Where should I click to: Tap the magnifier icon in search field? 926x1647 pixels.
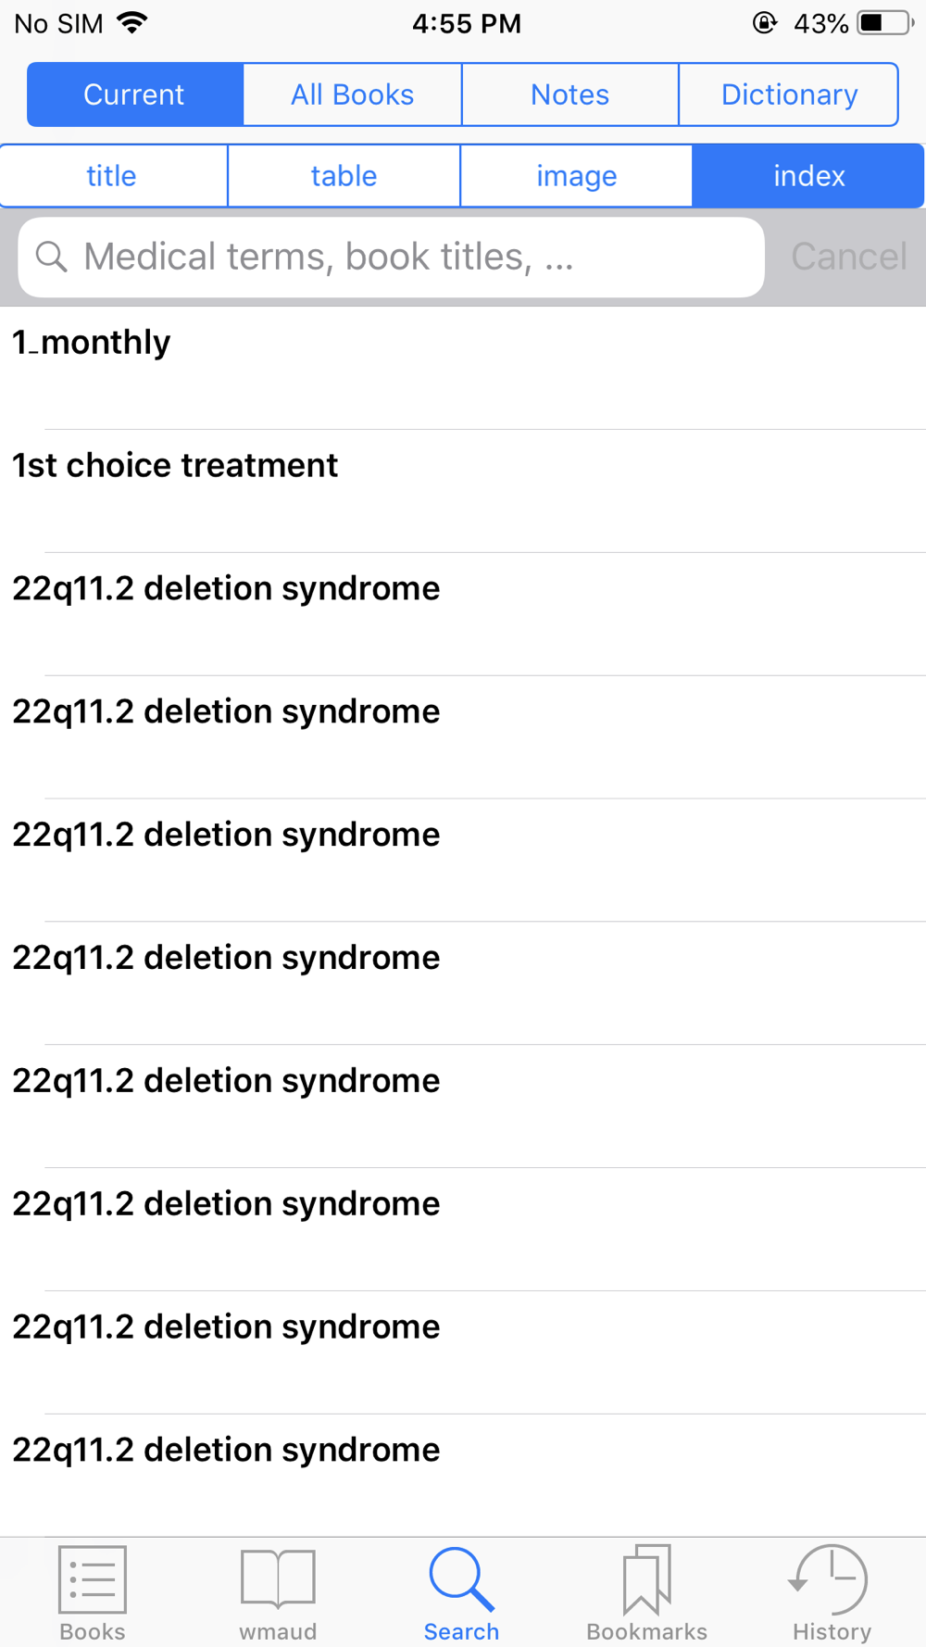(52, 257)
